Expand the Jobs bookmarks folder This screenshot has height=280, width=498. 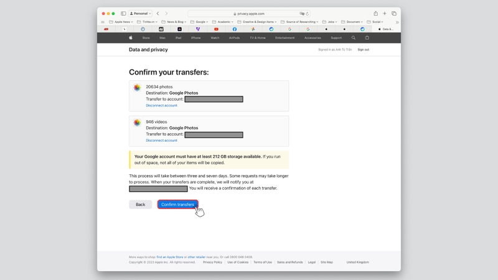pyautogui.click(x=330, y=22)
